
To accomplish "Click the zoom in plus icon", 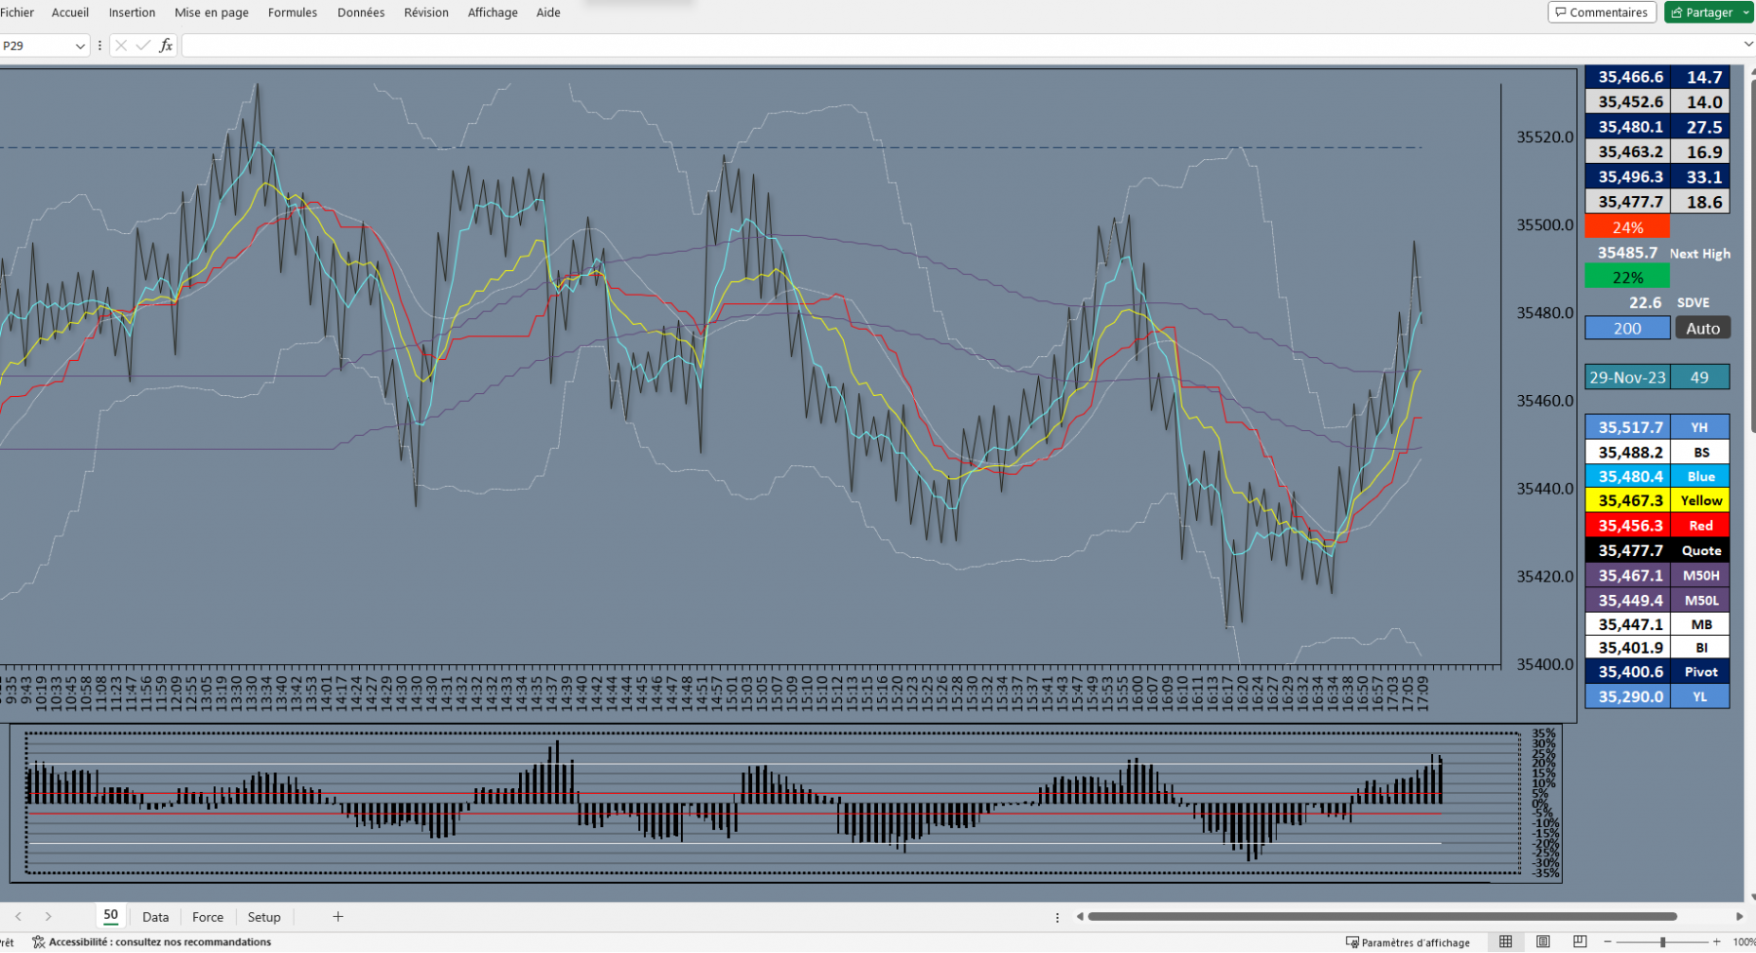I will point(1717,942).
